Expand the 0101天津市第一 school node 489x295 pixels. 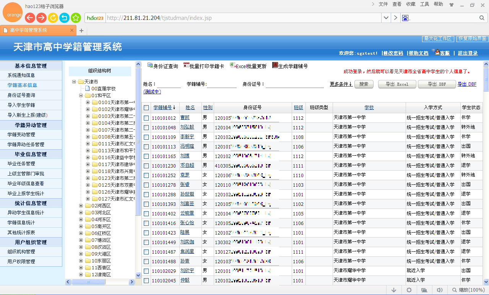pyautogui.click(x=88, y=102)
